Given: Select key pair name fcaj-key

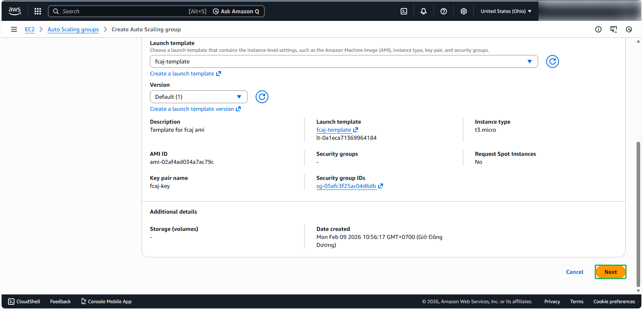Looking at the screenshot, I should (x=160, y=186).
